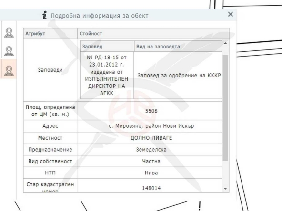Click the Заповеди attribute cell
This screenshot has height=211, width=282.
tap(50, 70)
